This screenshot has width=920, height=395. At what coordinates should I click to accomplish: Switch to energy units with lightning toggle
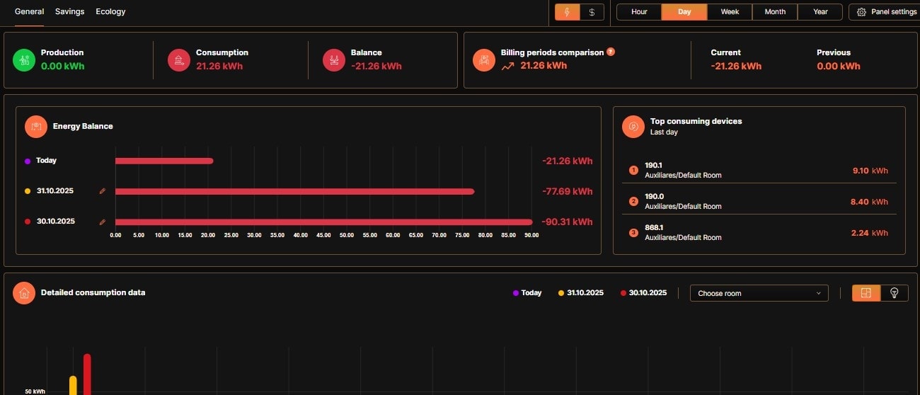click(568, 12)
